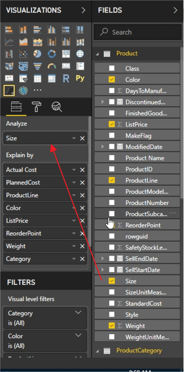Screen dimensions: 184x372
Task: Tick the StandardCost field checkbox
Action: pos(112,303)
